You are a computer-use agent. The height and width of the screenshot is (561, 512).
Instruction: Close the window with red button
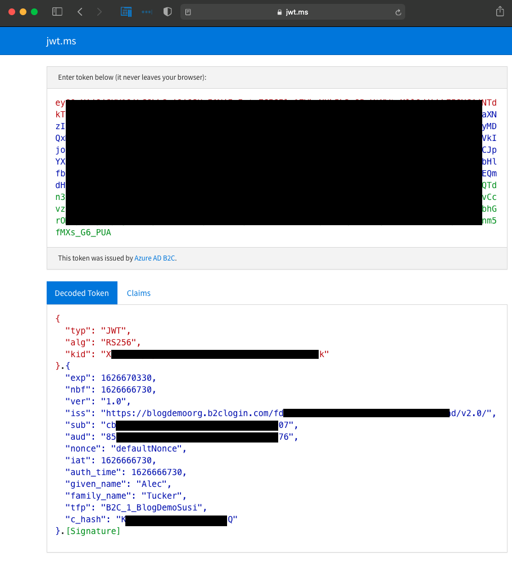click(x=11, y=12)
